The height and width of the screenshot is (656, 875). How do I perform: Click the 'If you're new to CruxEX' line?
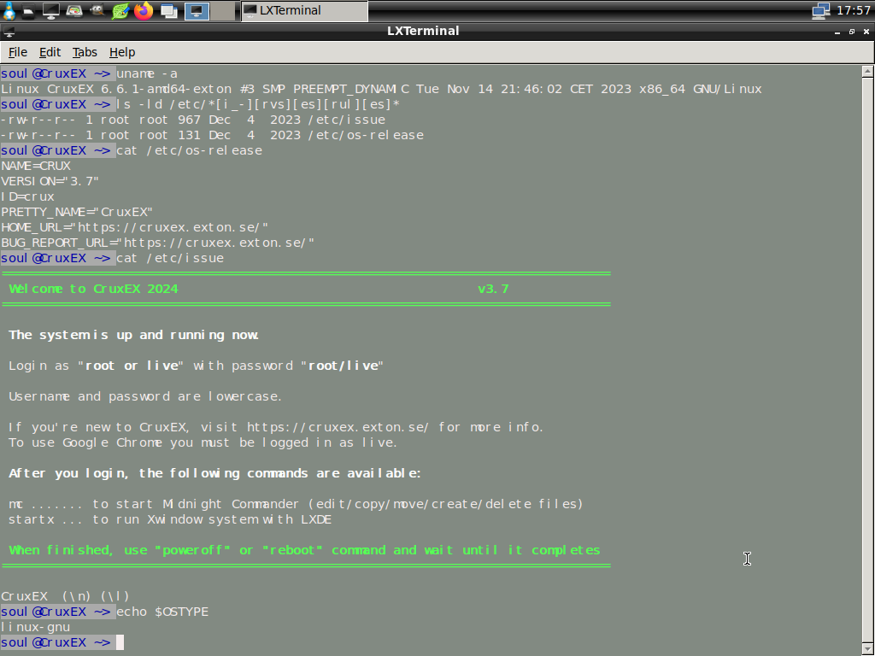(x=276, y=427)
